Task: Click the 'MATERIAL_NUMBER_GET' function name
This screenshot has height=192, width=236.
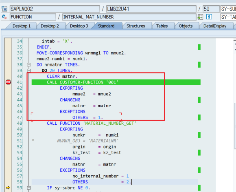Action: [109, 123]
